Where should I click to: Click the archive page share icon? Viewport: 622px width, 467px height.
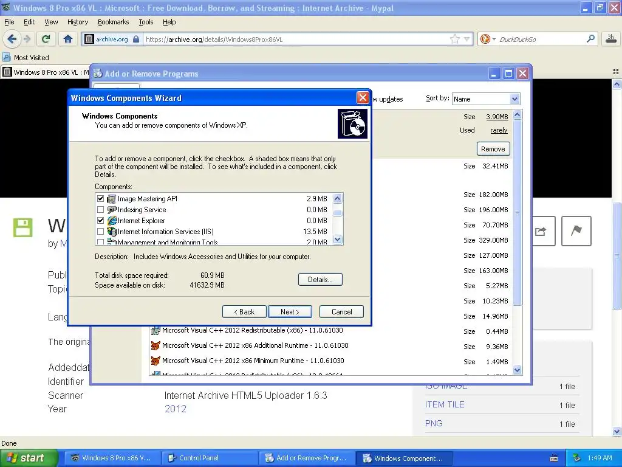(x=541, y=231)
